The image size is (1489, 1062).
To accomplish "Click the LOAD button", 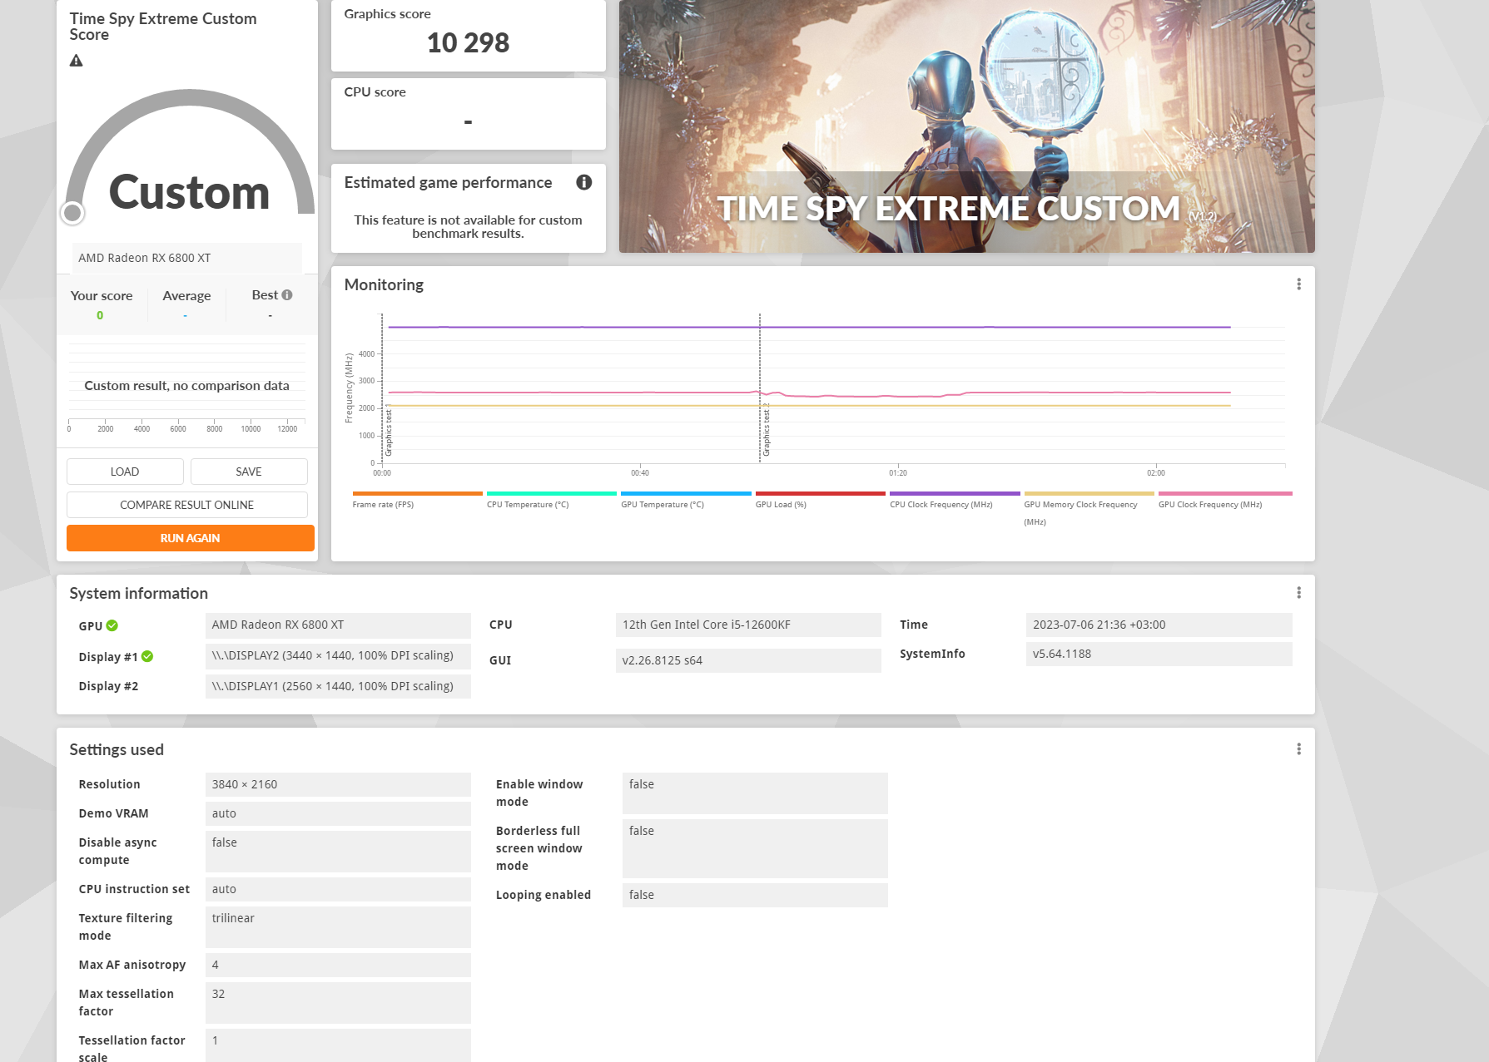I will 125,472.
